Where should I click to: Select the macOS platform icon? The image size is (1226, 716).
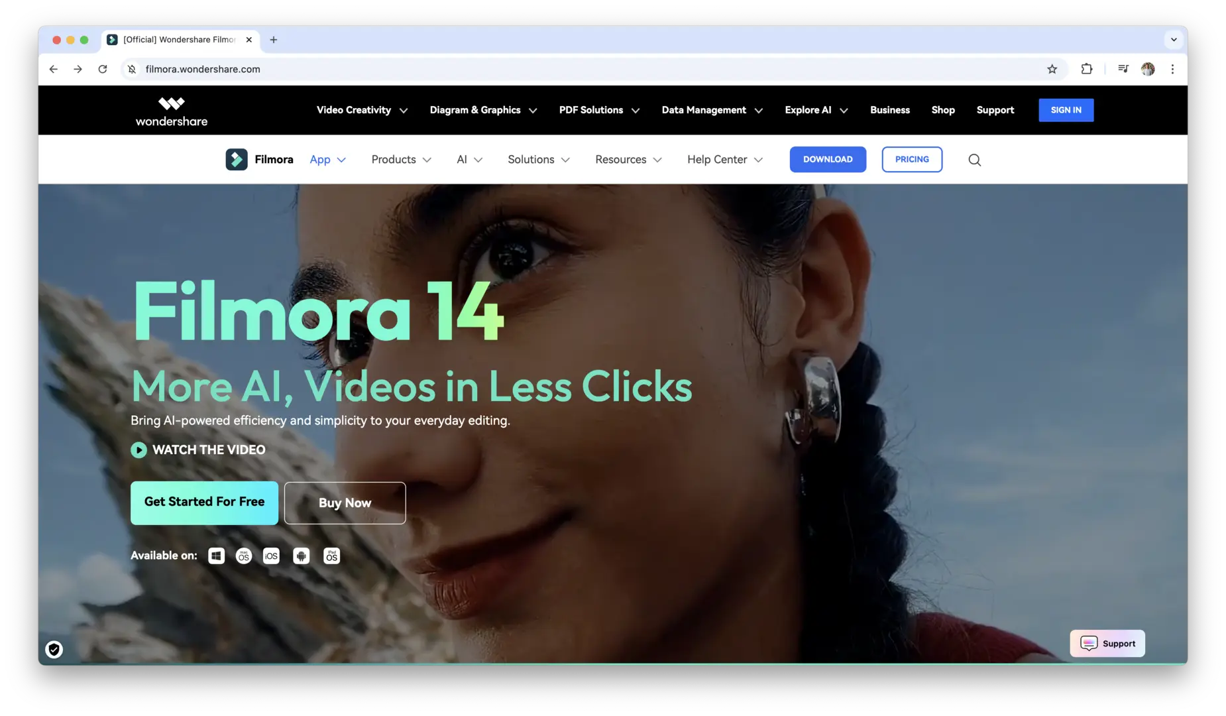244,556
